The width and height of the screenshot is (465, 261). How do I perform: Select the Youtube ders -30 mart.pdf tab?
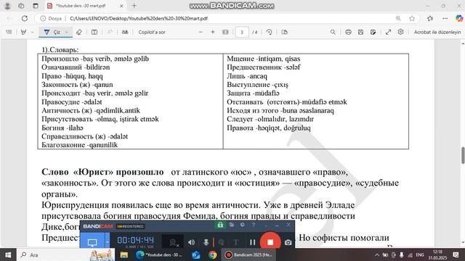pyautogui.click(x=86, y=6)
